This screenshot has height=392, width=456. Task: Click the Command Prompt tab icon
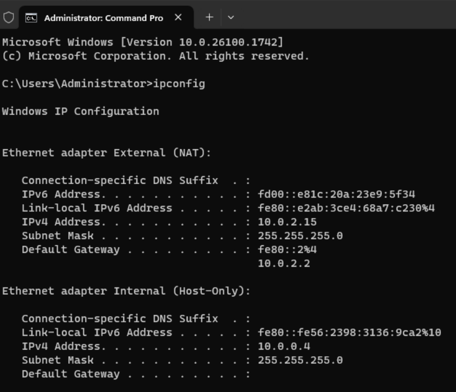[x=30, y=18]
